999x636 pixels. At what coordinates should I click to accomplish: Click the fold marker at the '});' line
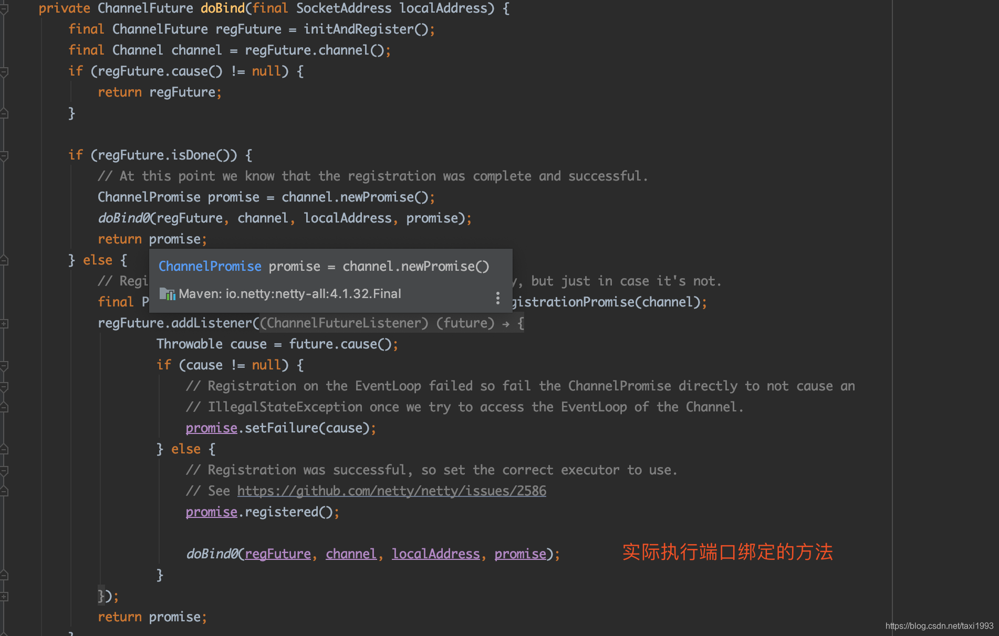pos(4,597)
